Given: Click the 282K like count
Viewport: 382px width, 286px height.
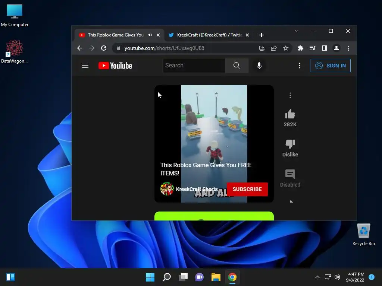Looking at the screenshot, I should (290, 124).
